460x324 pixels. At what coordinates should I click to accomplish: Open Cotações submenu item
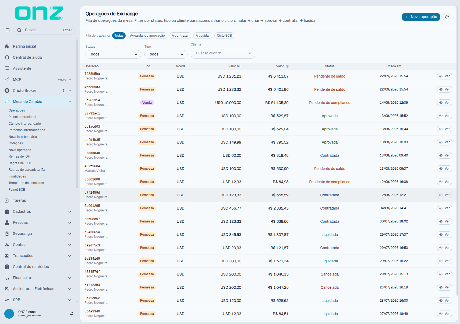coord(16,143)
